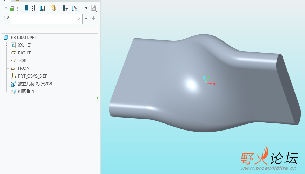Screen dimensions: 305x174
Task: Show more toolbar items via double chevron
Action: point(86,8)
